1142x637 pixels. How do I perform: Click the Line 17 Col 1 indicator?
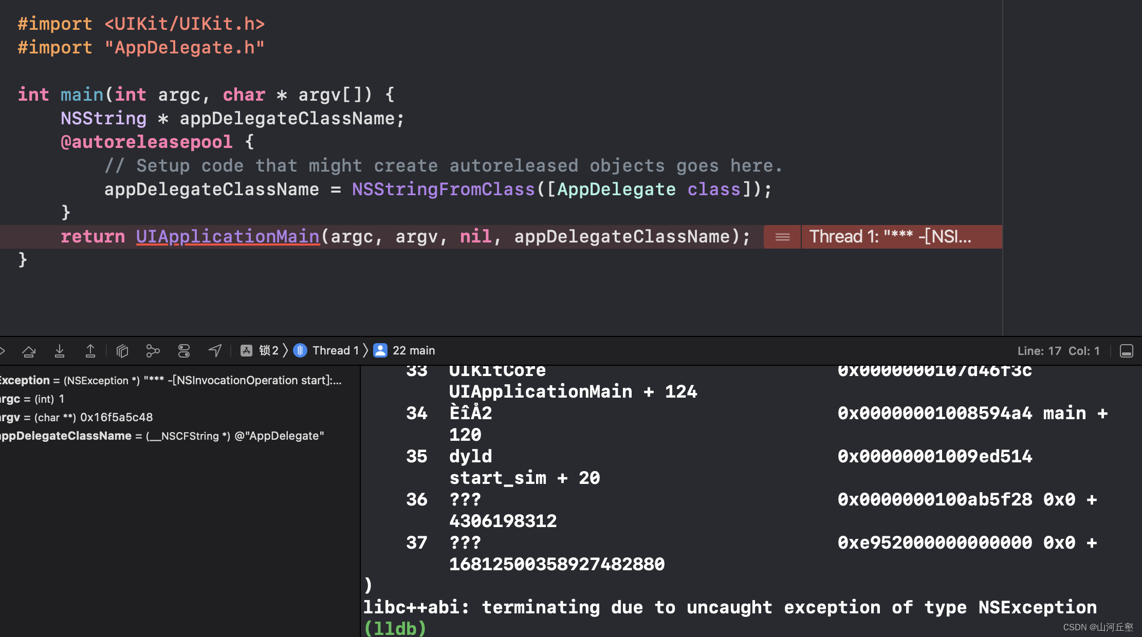point(1058,351)
